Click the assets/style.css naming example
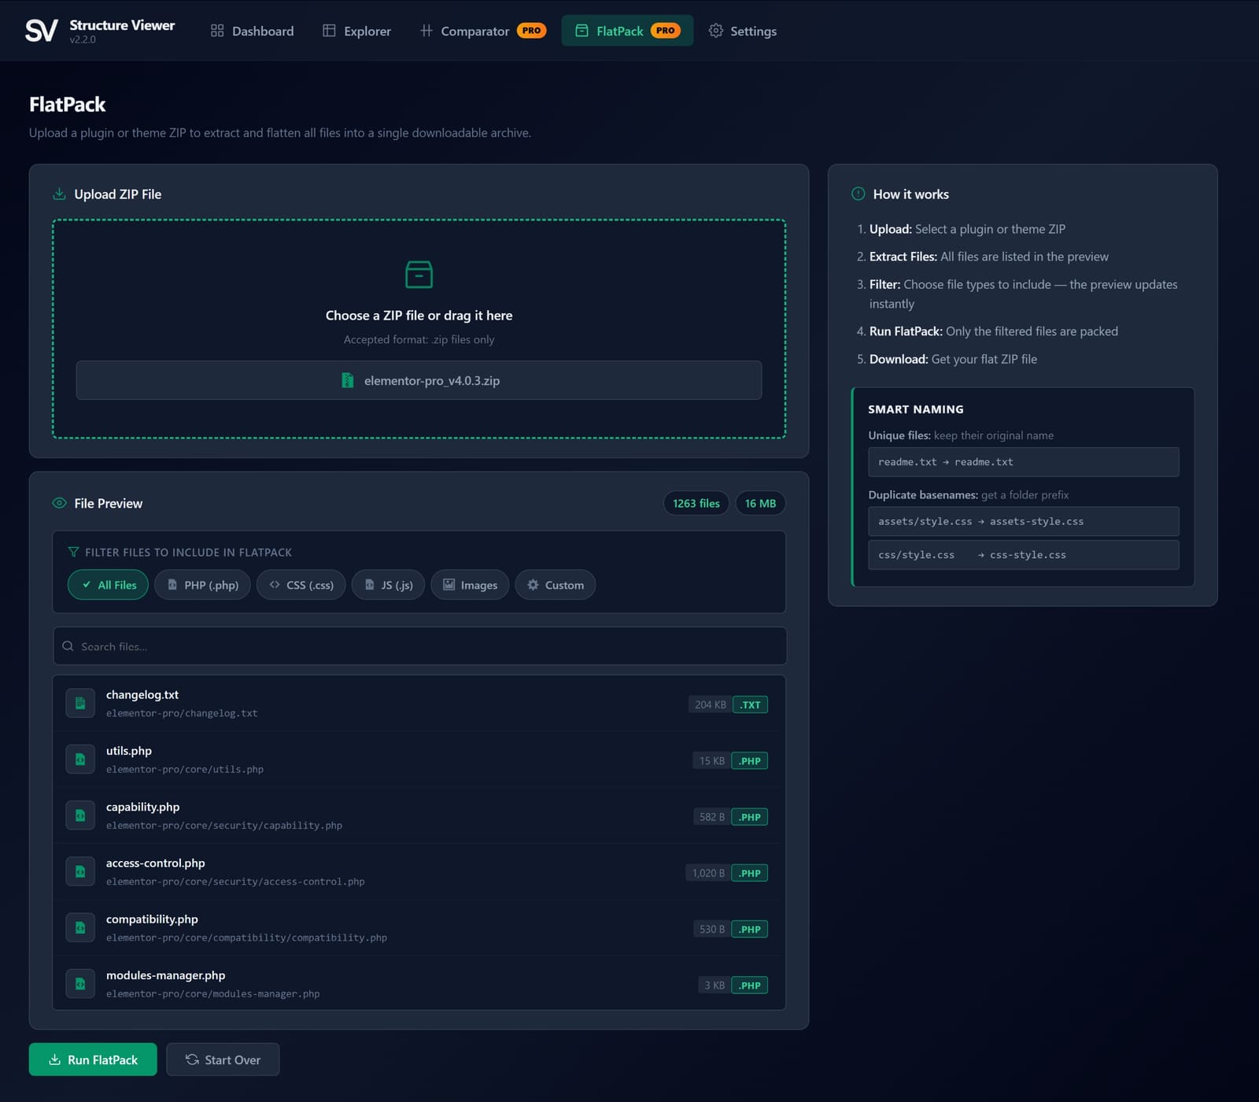Screen dimensions: 1259x1102 pyautogui.click(x=1023, y=521)
